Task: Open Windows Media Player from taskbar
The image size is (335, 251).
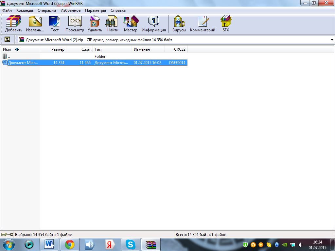Action: coord(29,244)
